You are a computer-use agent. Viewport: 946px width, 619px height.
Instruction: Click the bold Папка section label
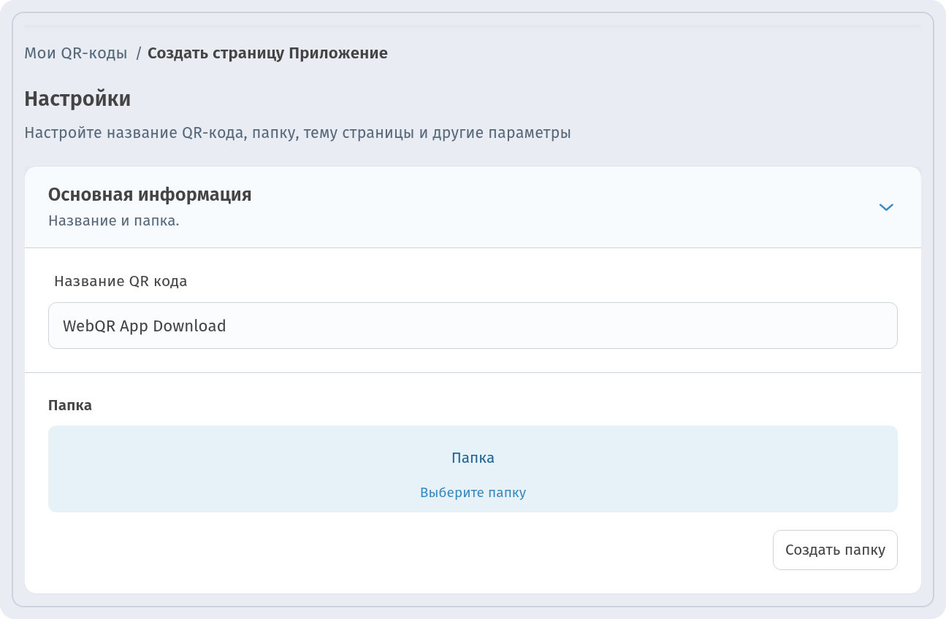click(70, 405)
